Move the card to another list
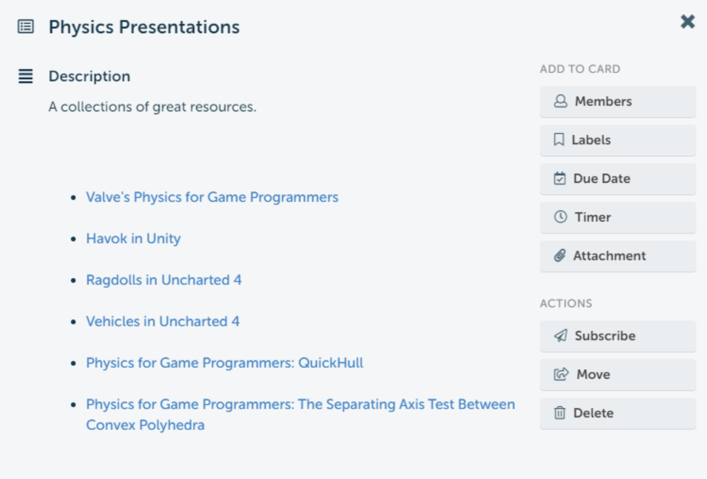The width and height of the screenshot is (707, 479). (x=617, y=375)
